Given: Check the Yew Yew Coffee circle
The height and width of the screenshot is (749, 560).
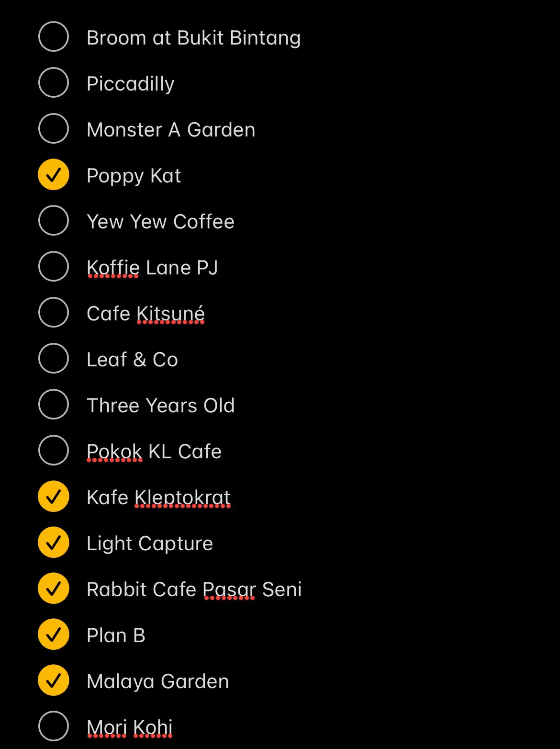Looking at the screenshot, I should 54,221.
